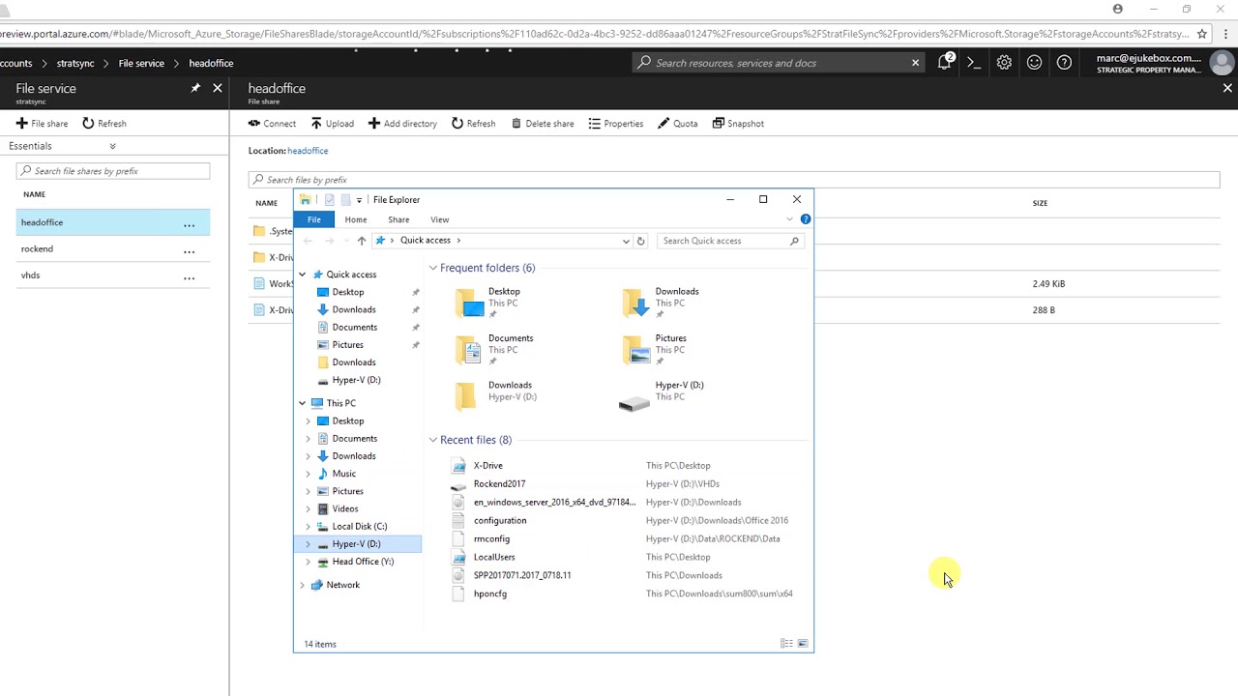Select Head Office (Y:) drive
Image resolution: width=1238 pixels, height=696 pixels.
point(363,562)
